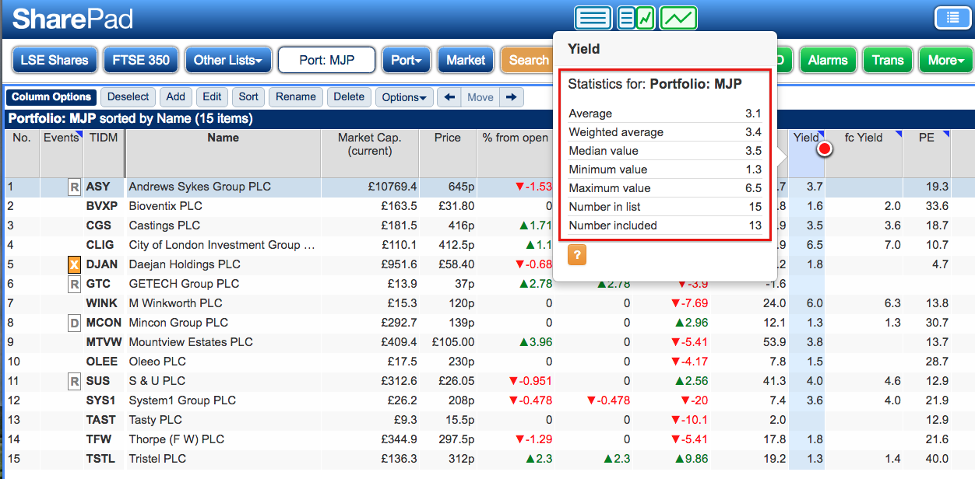Click the Name column header
975x479 pixels.
coord(223,152)
